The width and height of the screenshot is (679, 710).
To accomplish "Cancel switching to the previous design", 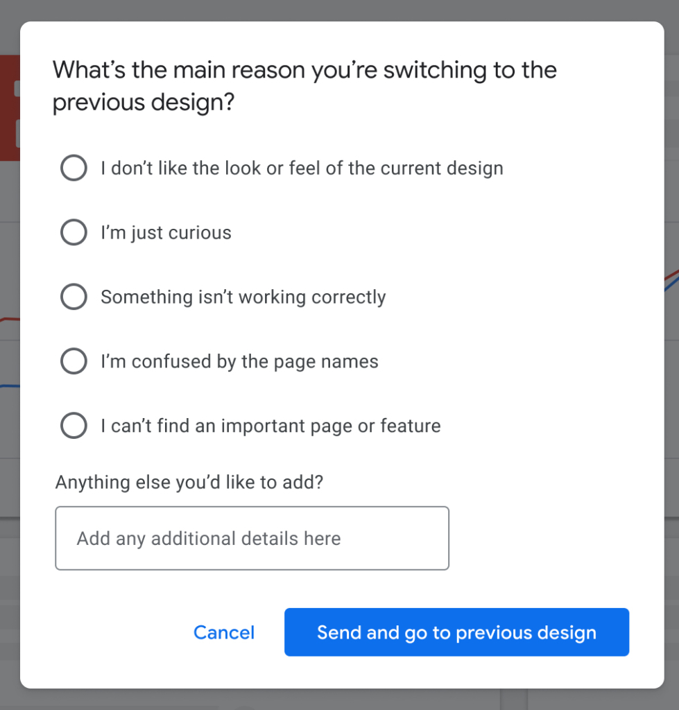I will coord(224,632).
